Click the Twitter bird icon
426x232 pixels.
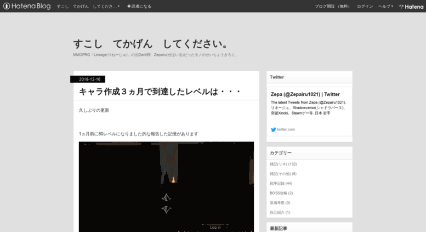point(274,129)
